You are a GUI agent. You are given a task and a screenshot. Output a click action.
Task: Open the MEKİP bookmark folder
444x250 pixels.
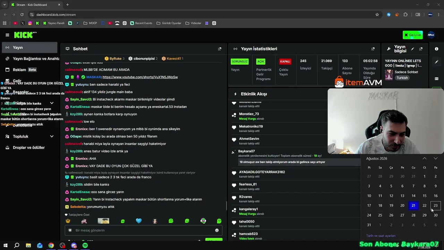click(90, 23)
